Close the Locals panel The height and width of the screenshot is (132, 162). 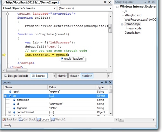point(110,82)
